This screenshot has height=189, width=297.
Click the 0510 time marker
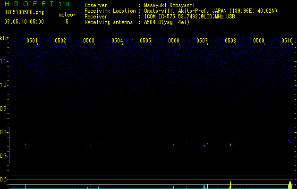287,41
